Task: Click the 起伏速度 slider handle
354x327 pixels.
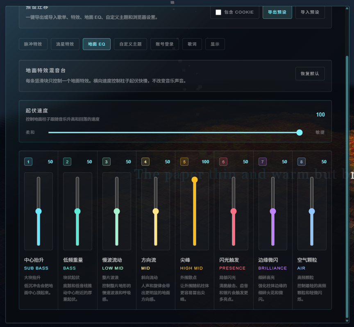Action: (300, 133)
